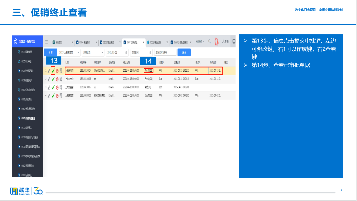Click the calendar icon in the 结束时间 date field

151,52
